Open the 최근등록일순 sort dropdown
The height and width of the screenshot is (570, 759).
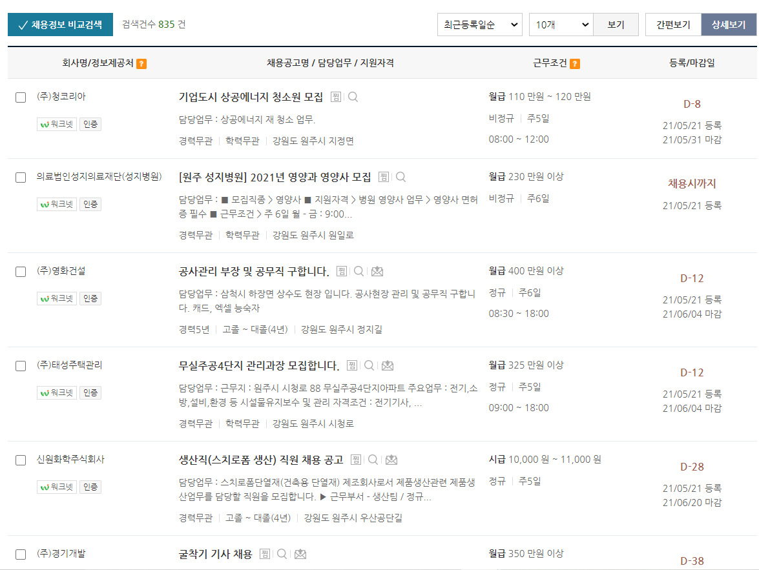(x=480, y=25)
